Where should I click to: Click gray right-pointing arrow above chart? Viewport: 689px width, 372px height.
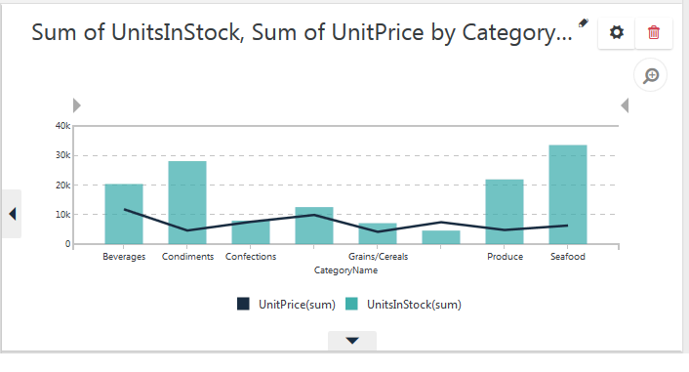(x=77, y=105)
